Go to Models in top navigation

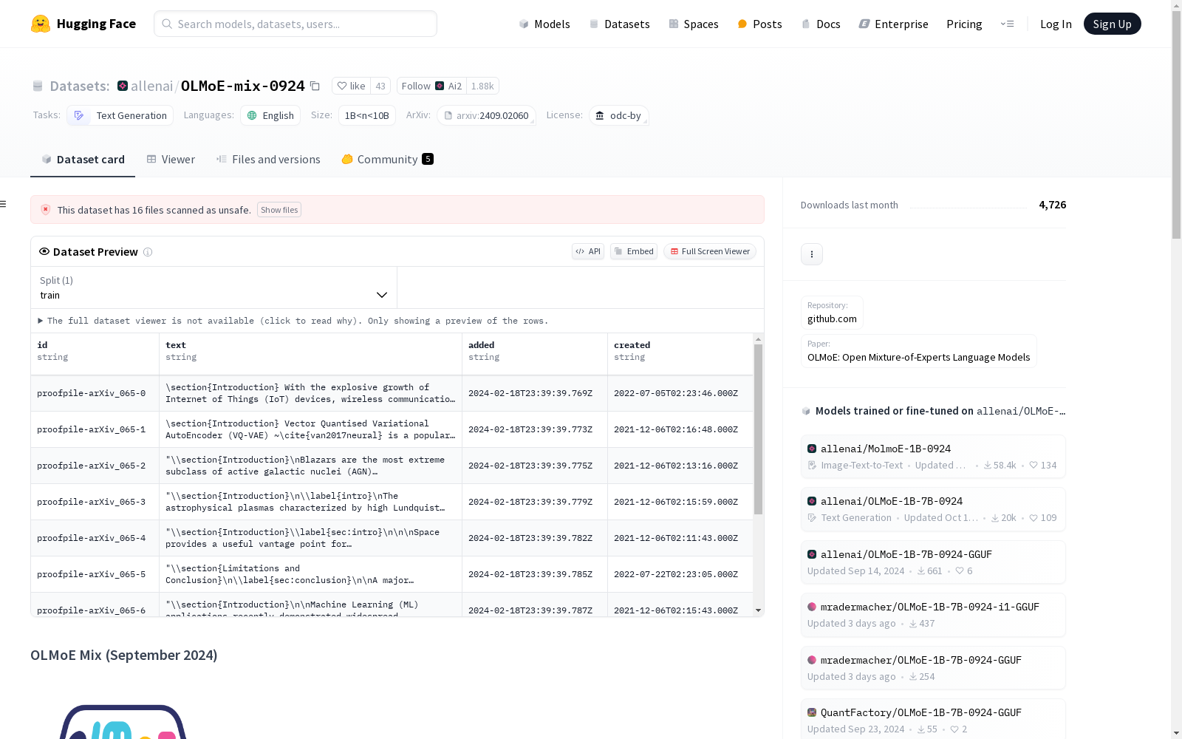point(544,24)
